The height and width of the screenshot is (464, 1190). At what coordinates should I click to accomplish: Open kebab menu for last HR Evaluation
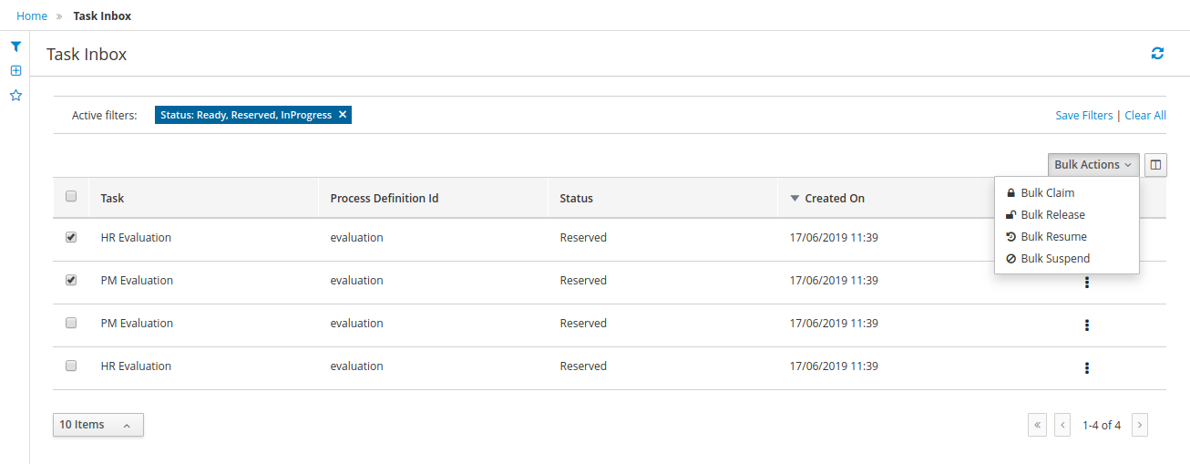[x=1086, y=368]
